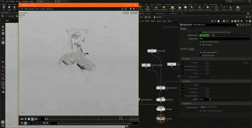This screenshot has width=252, height=128.
Task: Select the vellumsolver1 node
Action: 161,88
